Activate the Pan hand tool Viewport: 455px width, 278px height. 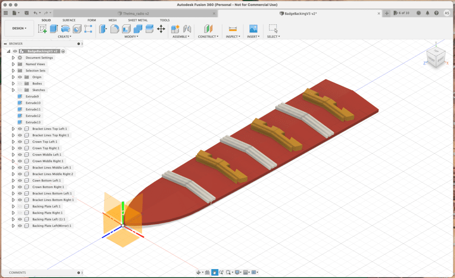tap(215, 272)
